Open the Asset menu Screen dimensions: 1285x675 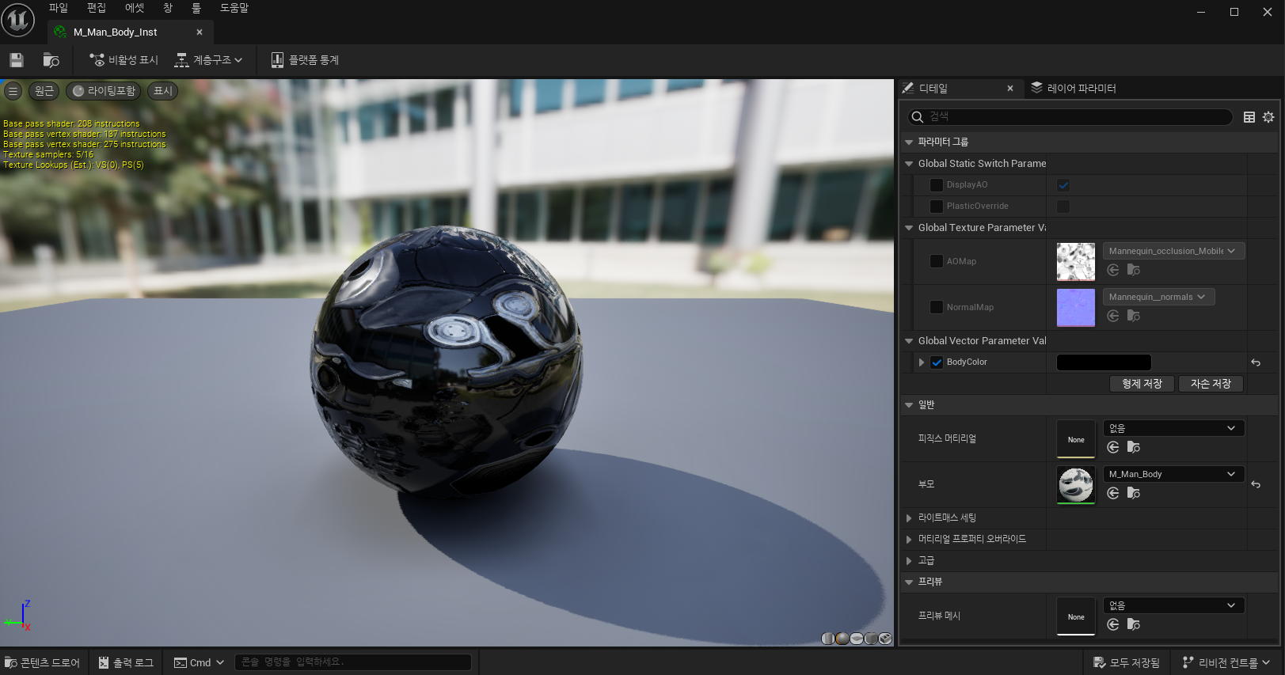[x=135, y=8]
